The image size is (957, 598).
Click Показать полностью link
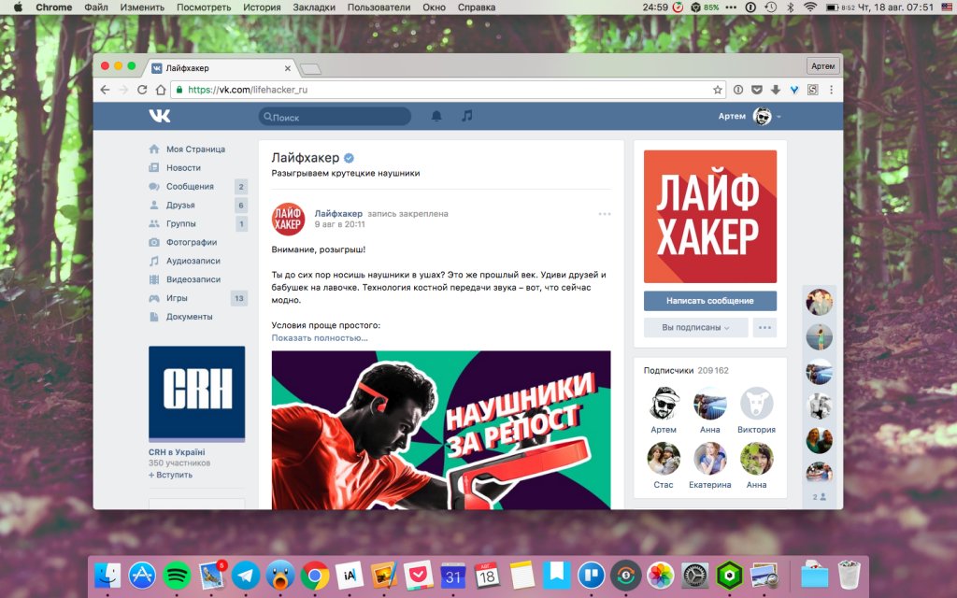[x=320, y=338]
